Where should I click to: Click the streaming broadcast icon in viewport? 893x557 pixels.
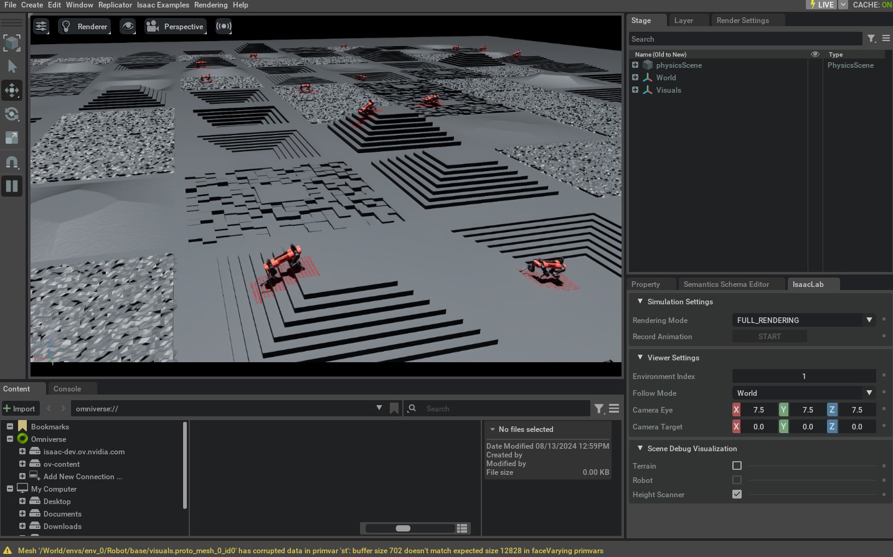pyautogui.click(x=224, y=26)
